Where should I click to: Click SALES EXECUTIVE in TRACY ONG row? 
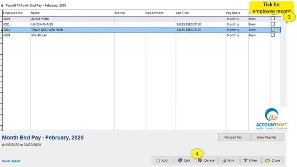pos(189,30)
